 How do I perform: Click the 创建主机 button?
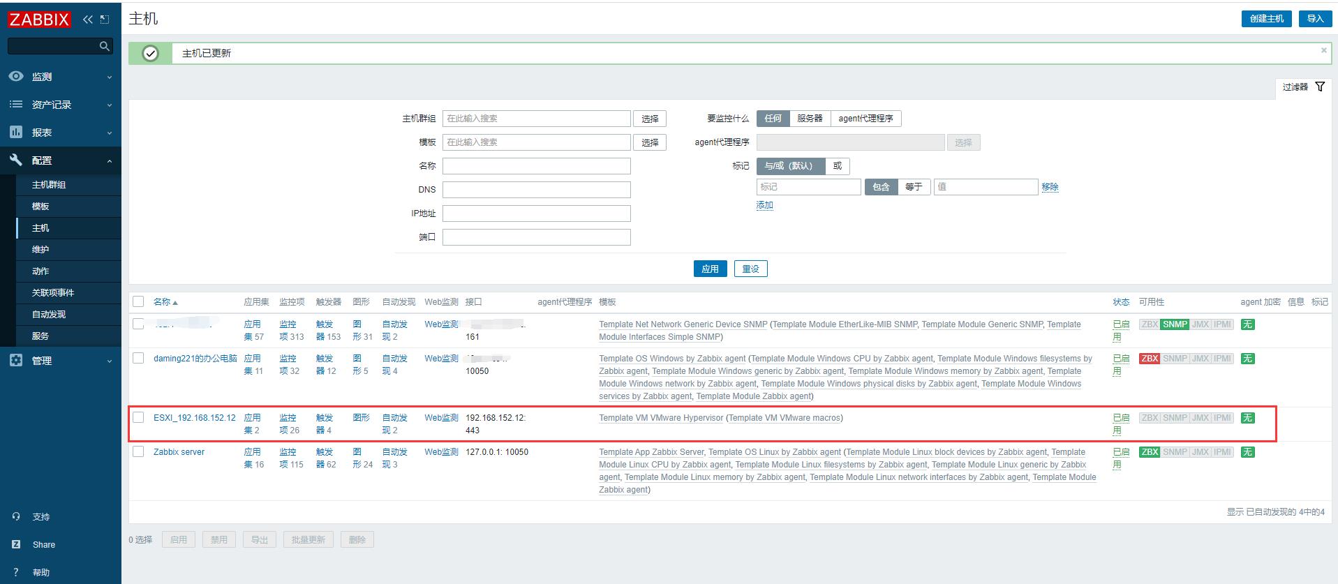coord(1266,19)
